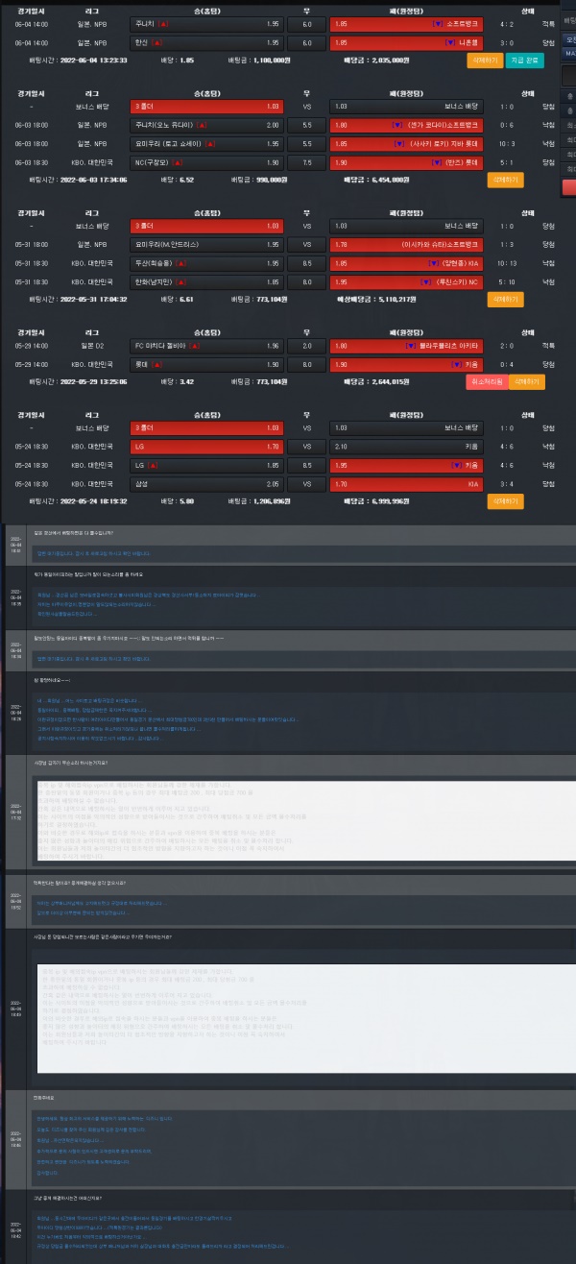Screen dimensions: 576x1264
Task: Click 3폴더 bonus cell in 05-24 bet slip
Action: point(205,428)
